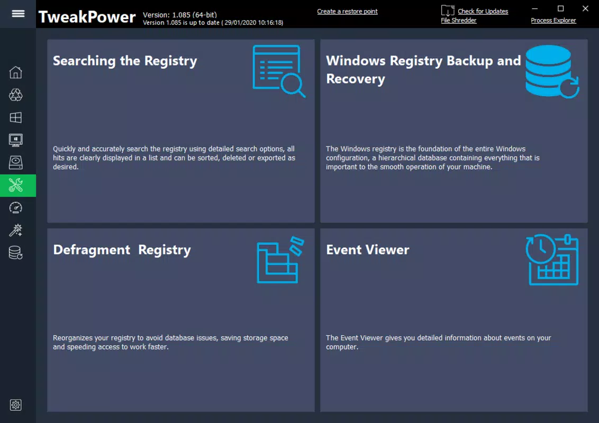Click 'The Event Viewer gives you detailed information' text
The width and height of the screenshot is (599, 423).
click(x=438, y=343)
